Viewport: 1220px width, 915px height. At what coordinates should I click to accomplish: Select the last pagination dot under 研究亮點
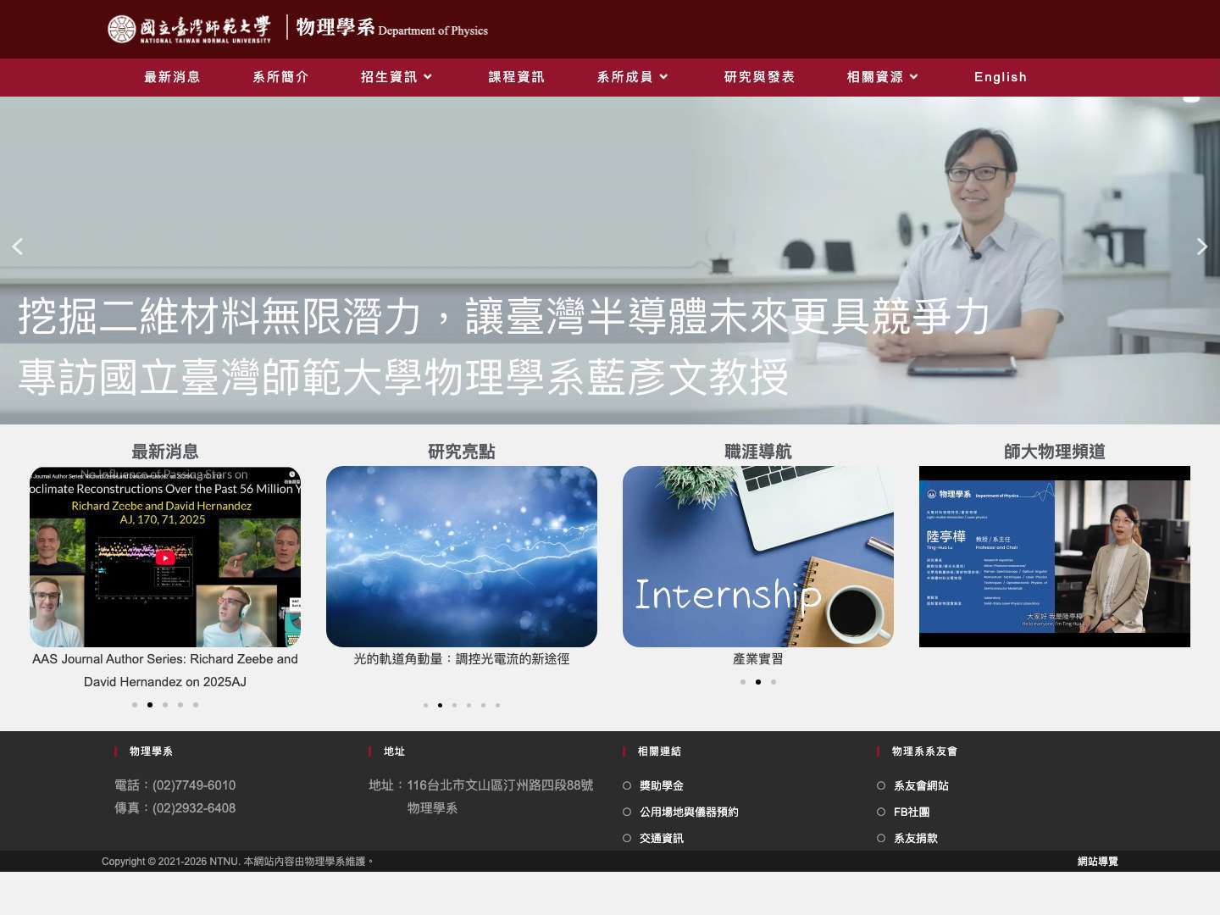click(498, 705)
